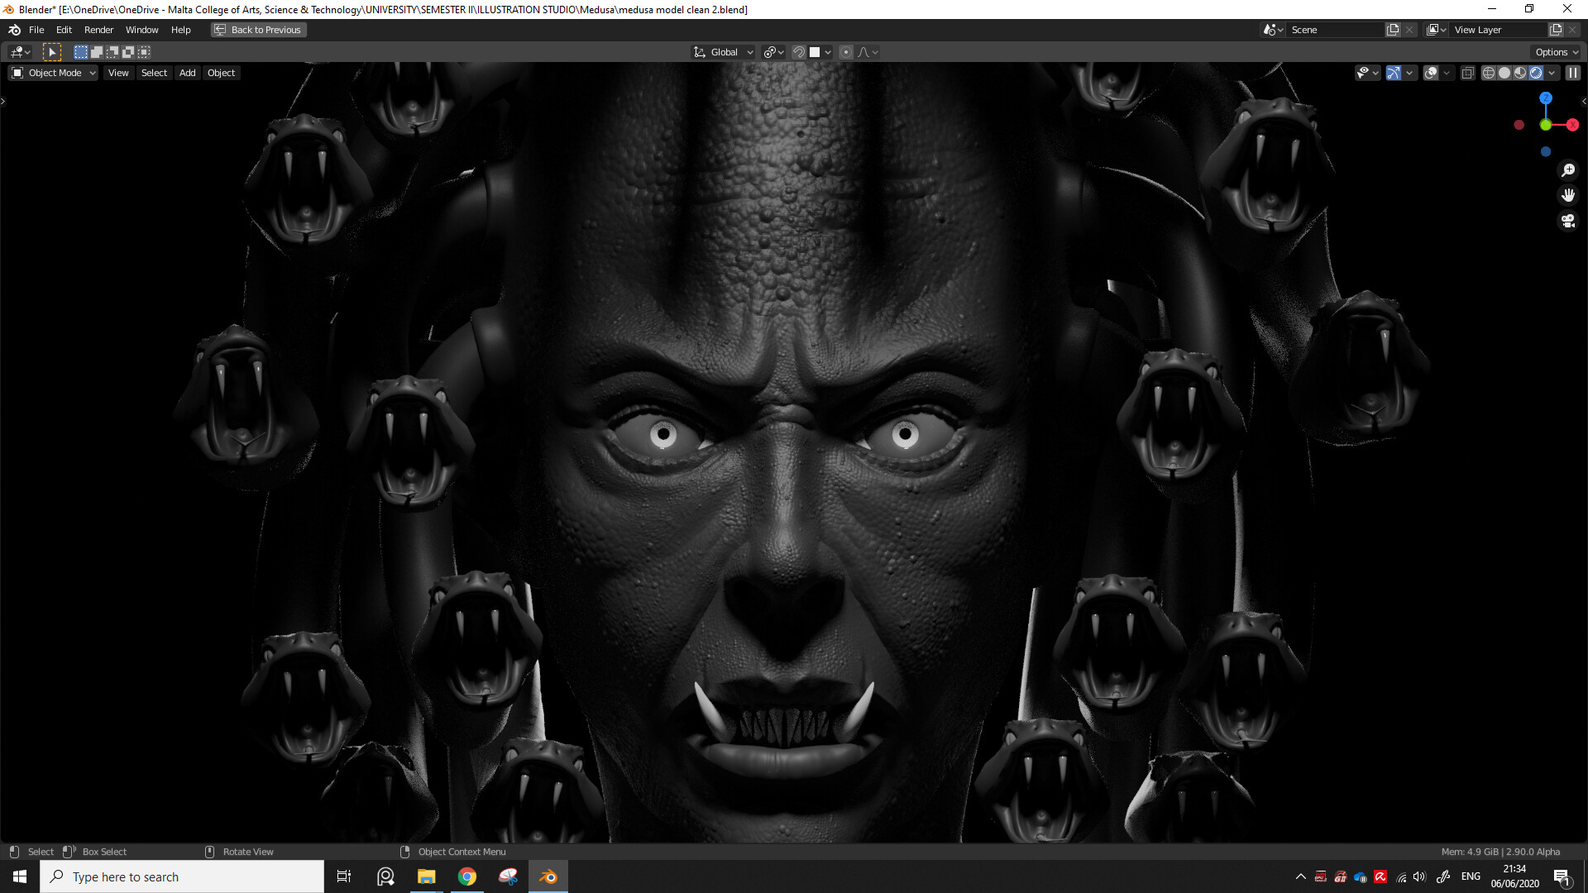1588x893 pixels.
Task: Open Windows Start menu
Action: tap(20, 876)
